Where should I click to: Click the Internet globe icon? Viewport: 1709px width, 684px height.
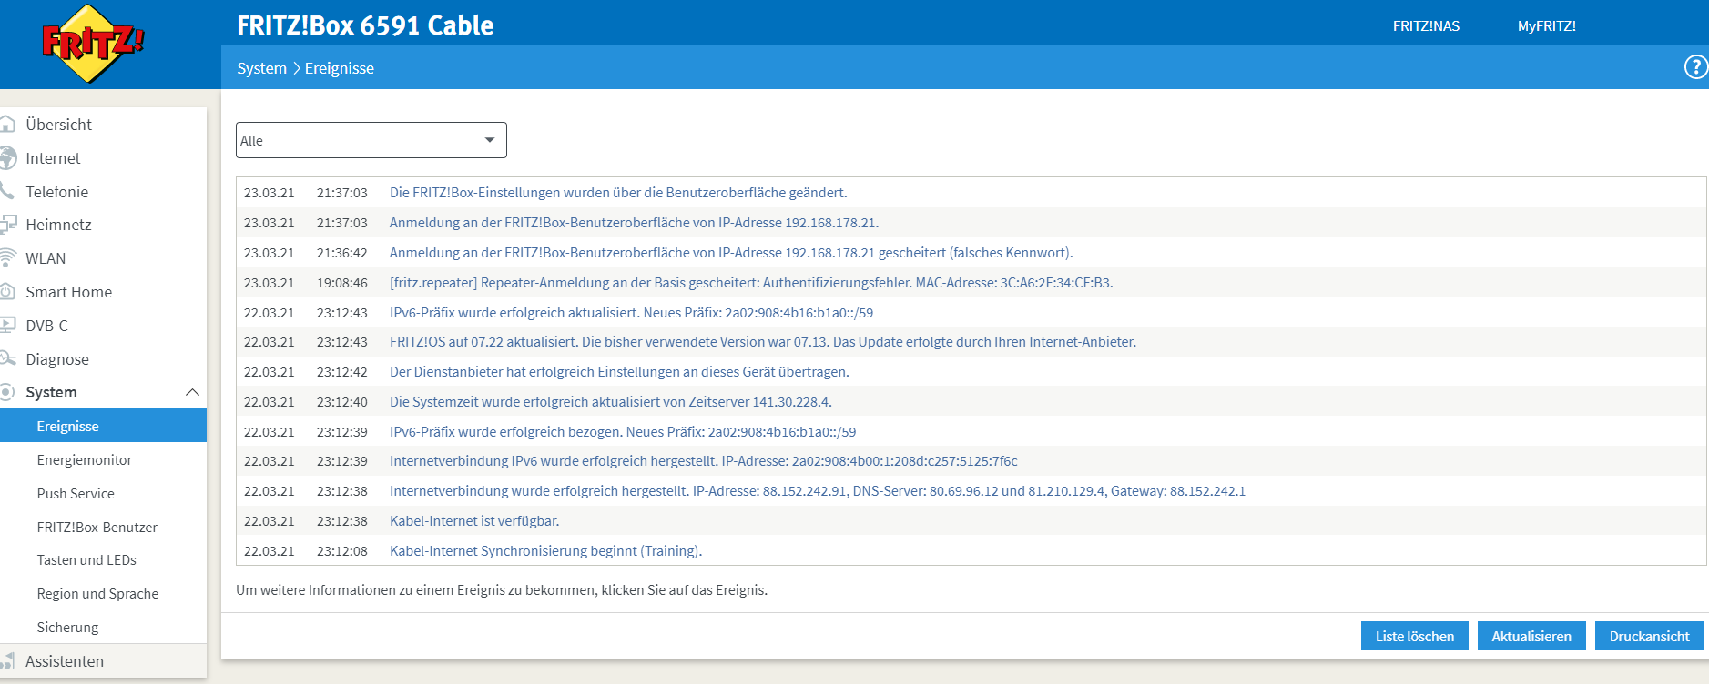8,158
